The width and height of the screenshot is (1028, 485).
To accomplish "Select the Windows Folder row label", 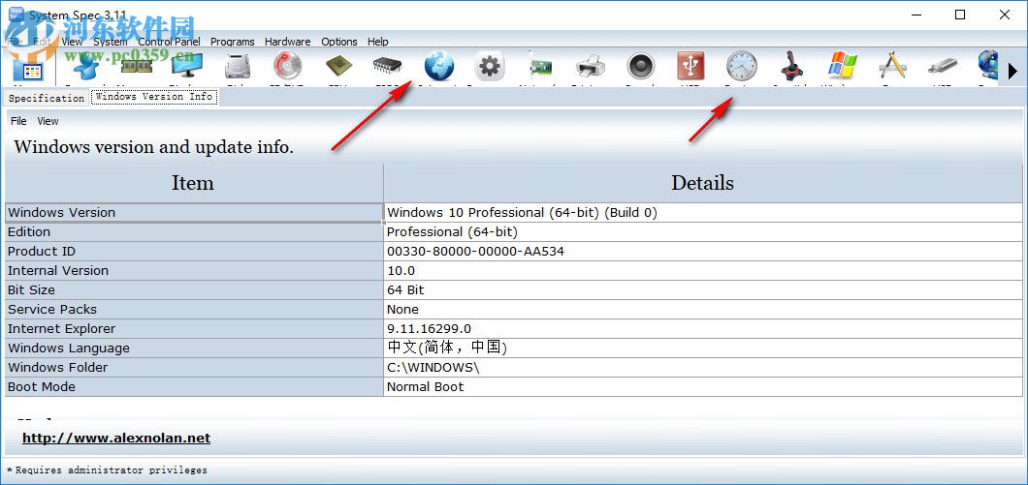I will point(194,367).
